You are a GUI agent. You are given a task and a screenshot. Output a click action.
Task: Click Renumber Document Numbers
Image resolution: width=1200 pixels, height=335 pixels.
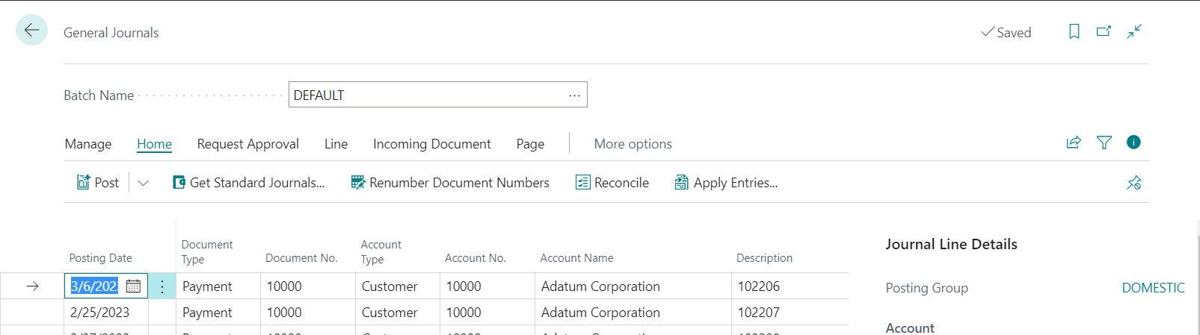[450, 183]
